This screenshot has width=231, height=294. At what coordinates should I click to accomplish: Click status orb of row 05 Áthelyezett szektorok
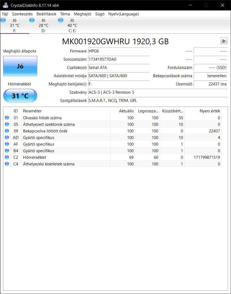(7, 124)
